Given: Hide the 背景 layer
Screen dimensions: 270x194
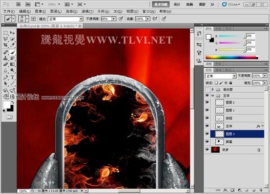Looking at the screenshot, I should coord(207,150).
